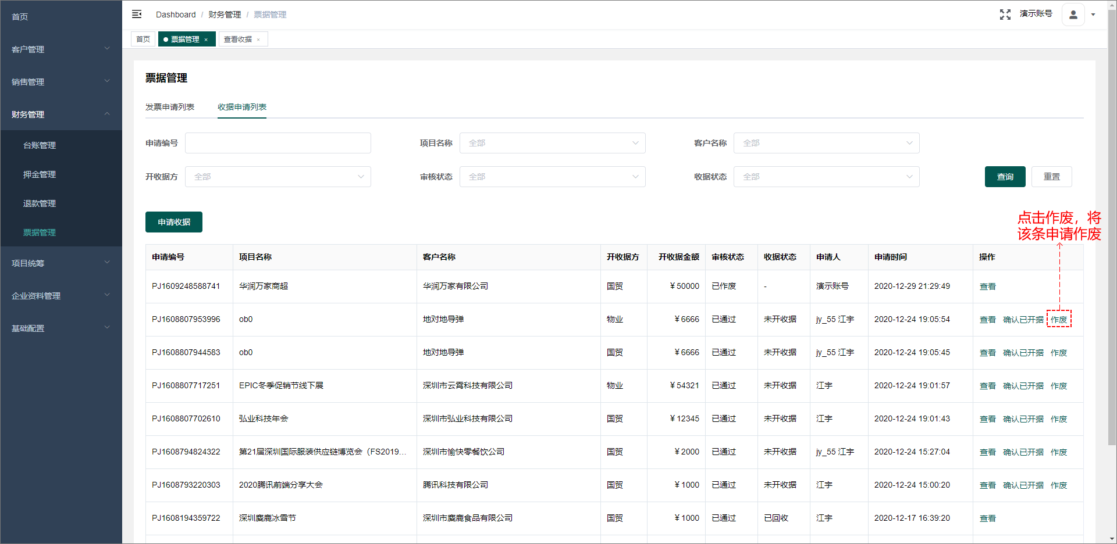Click 查看 for PJ1608807944583
Image resolution: width=1117 pixels, height=544 pixels.
pos(988,353)
